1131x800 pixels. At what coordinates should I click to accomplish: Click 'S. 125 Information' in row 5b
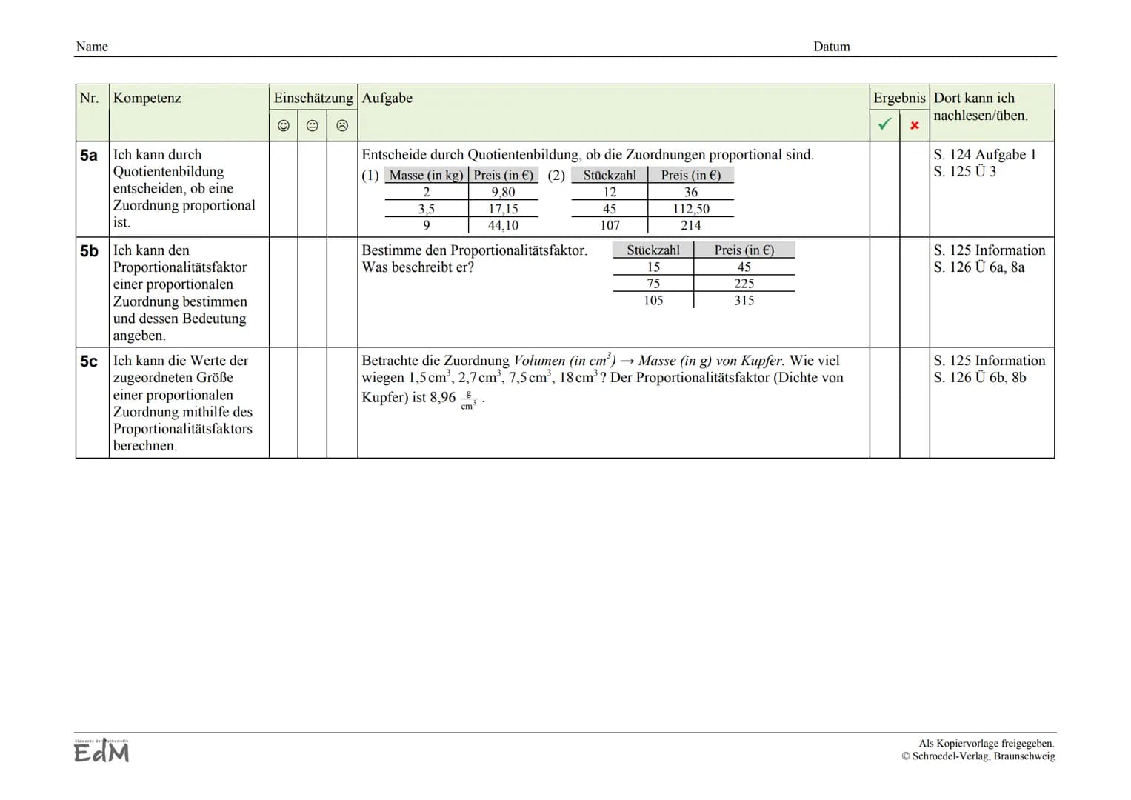989,250
